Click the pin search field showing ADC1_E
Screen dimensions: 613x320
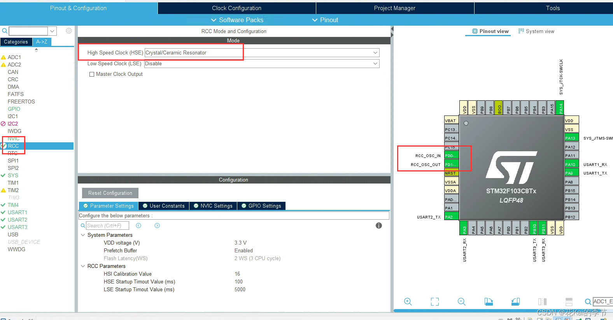point(603,301)
